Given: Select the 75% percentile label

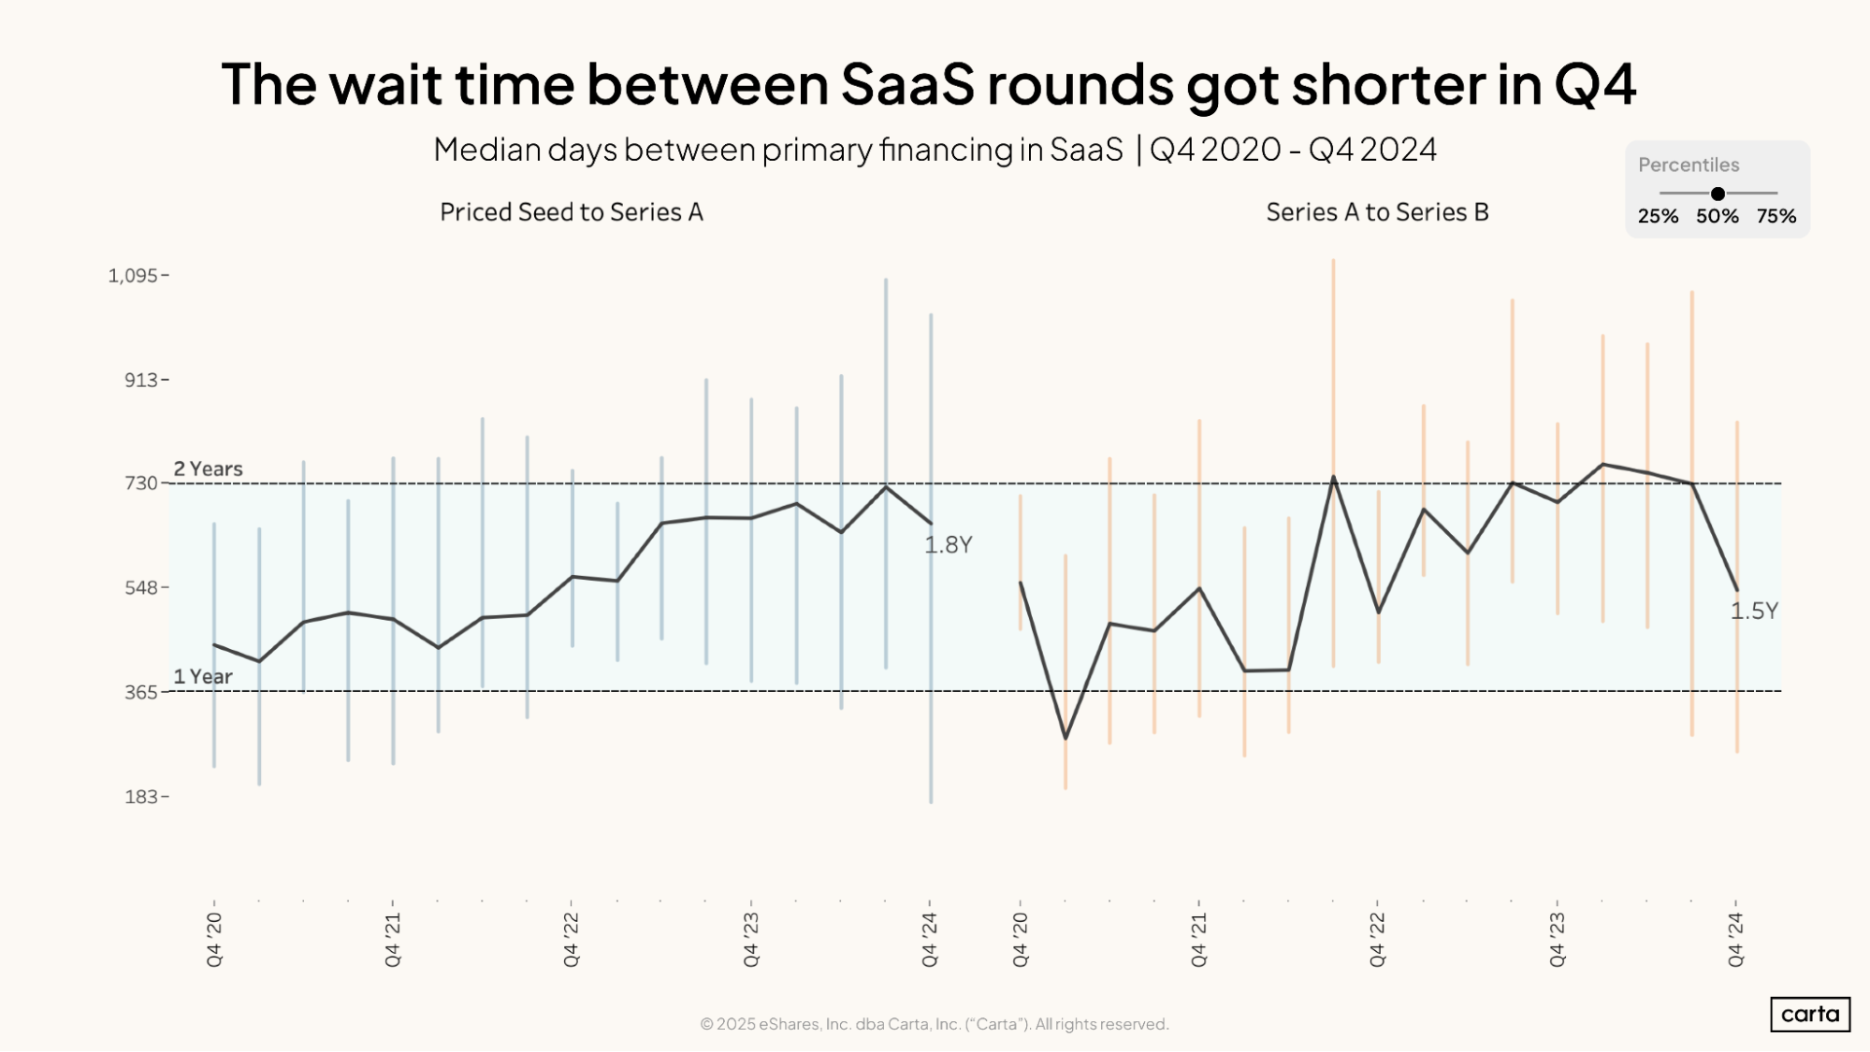Looking at the screenshot, I should [1776, 216].
